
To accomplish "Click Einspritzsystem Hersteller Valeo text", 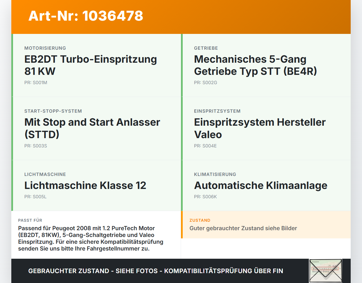I will click(x=260, y=128).
